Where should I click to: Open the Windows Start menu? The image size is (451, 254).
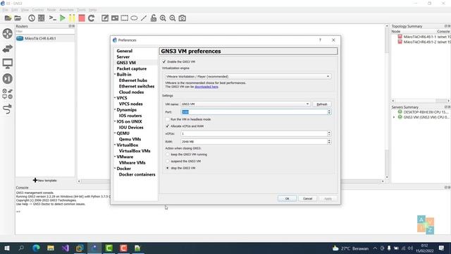pos(6,248)
